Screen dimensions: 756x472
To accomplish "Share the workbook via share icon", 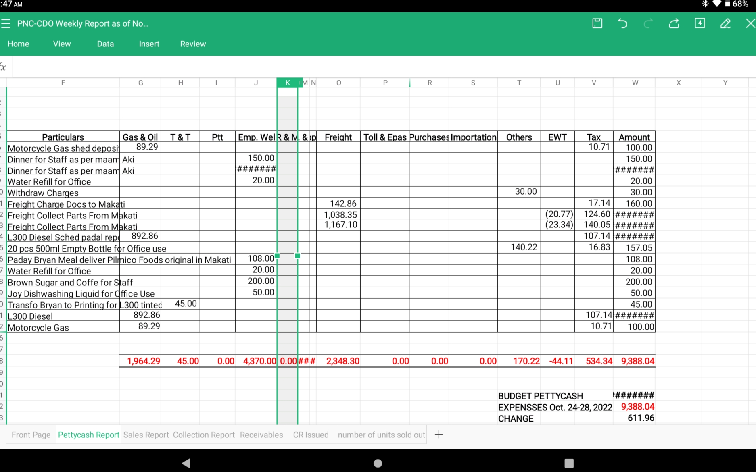I will coord(674,23).
